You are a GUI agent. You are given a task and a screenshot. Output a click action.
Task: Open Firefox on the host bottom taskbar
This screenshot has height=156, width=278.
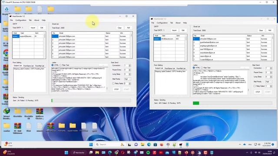click(x=186, y=153)
